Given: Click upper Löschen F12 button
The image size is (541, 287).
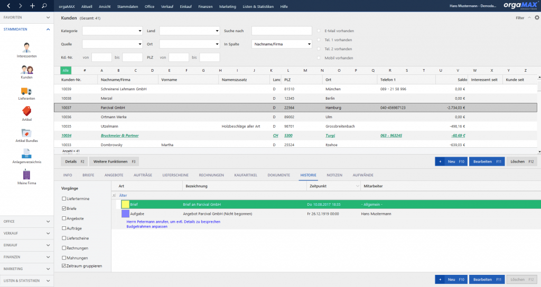Looking at the screenshot, I should click(x=521, y=161).
